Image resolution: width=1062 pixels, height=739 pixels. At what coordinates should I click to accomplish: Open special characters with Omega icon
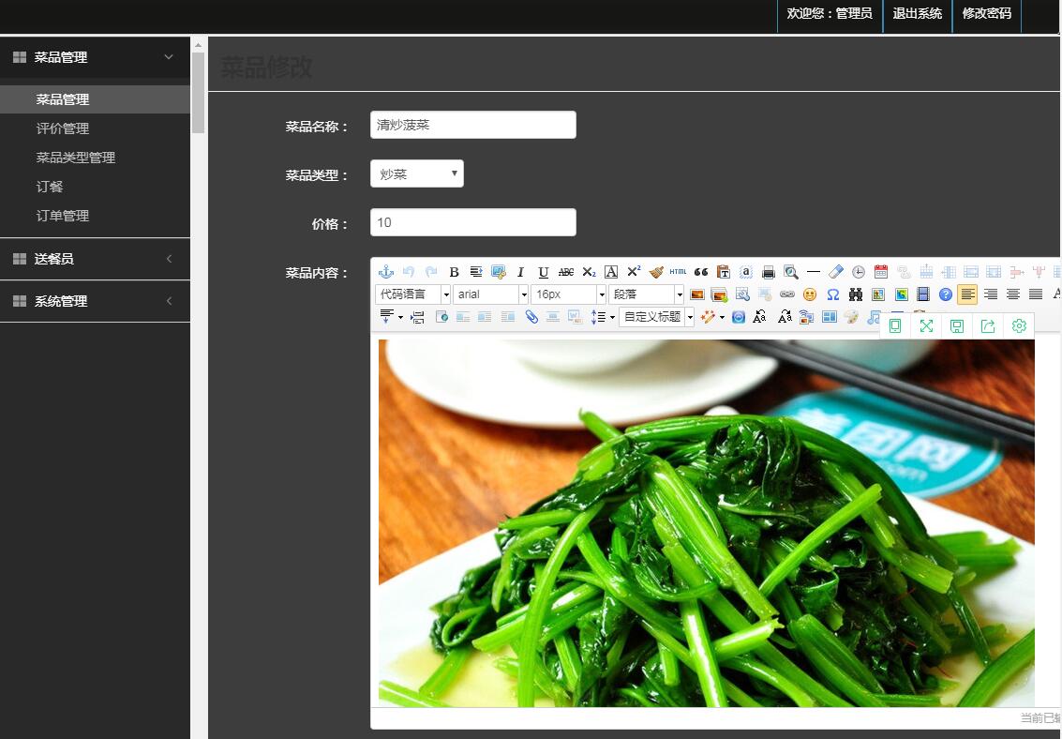832,294
